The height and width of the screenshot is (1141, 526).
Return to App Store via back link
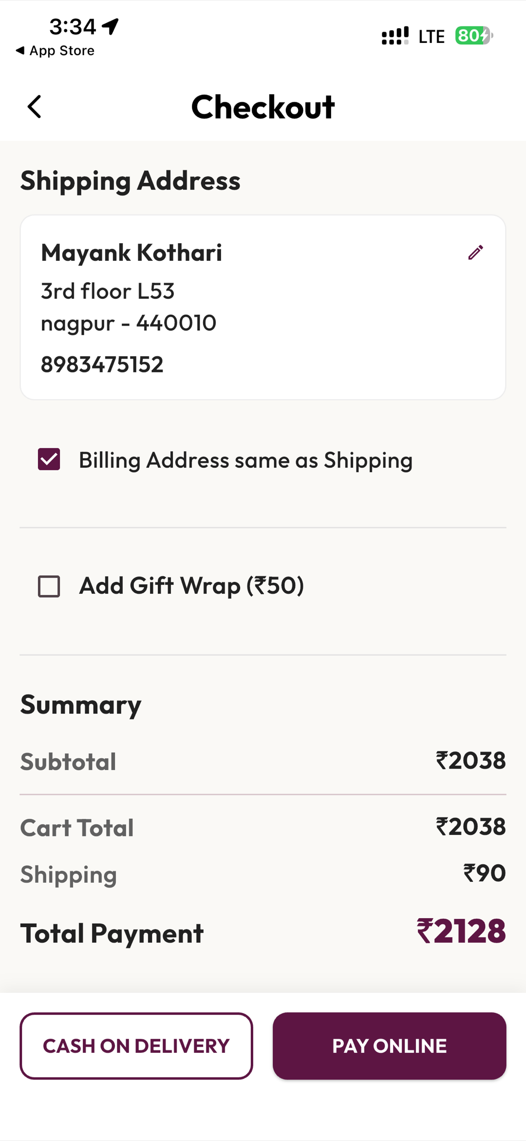[55, 51]
